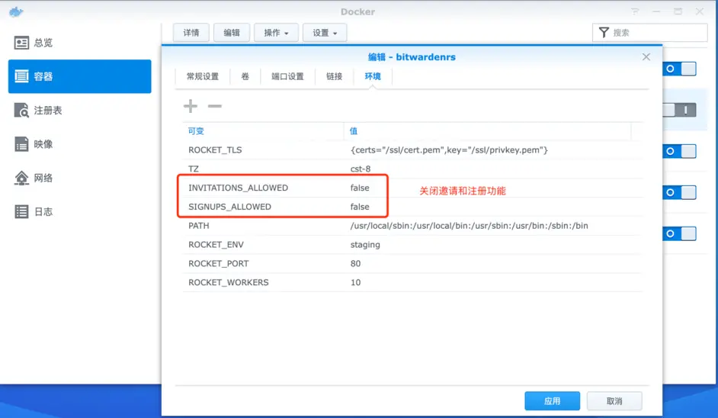Switch to the 链接 links tab
718x418 pixels.
[335, 76]
